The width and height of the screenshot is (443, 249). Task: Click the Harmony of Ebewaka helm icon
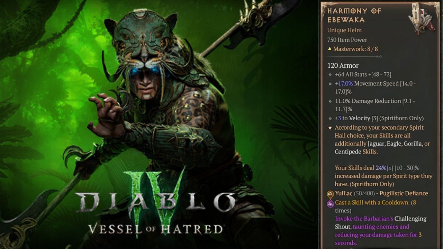pos(421,19)
